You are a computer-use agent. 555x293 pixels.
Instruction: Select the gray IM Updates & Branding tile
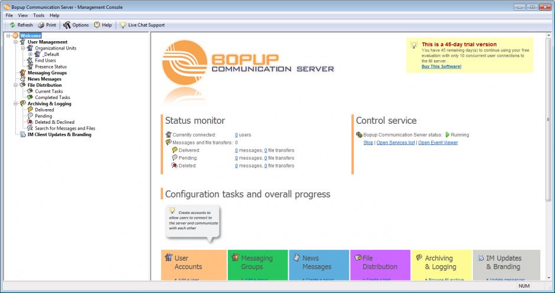pyautogui.click(x=507, y=265)
